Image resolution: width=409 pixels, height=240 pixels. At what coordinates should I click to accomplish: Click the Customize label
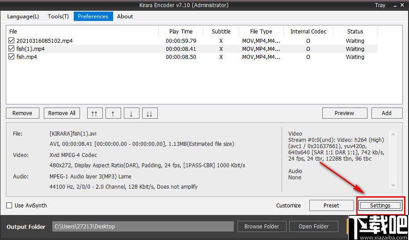tap(288, 205)
